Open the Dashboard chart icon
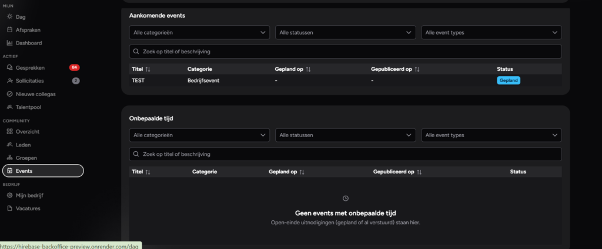This screenshot has height=249, width=602. [10, 43]
